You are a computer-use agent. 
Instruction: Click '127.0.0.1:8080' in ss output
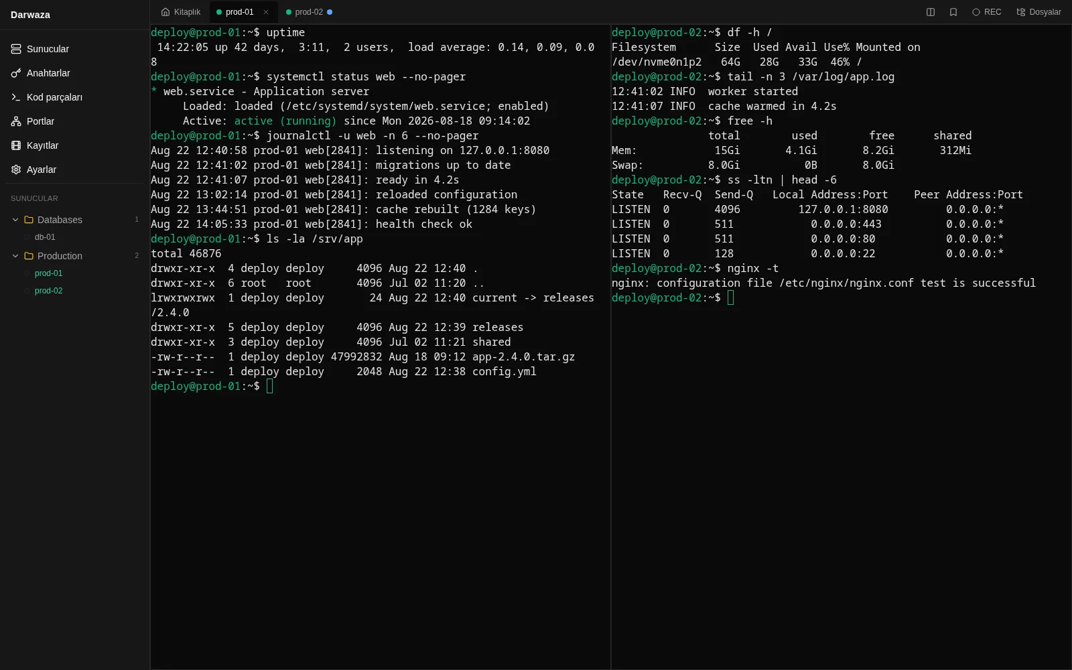click(843, 209)
